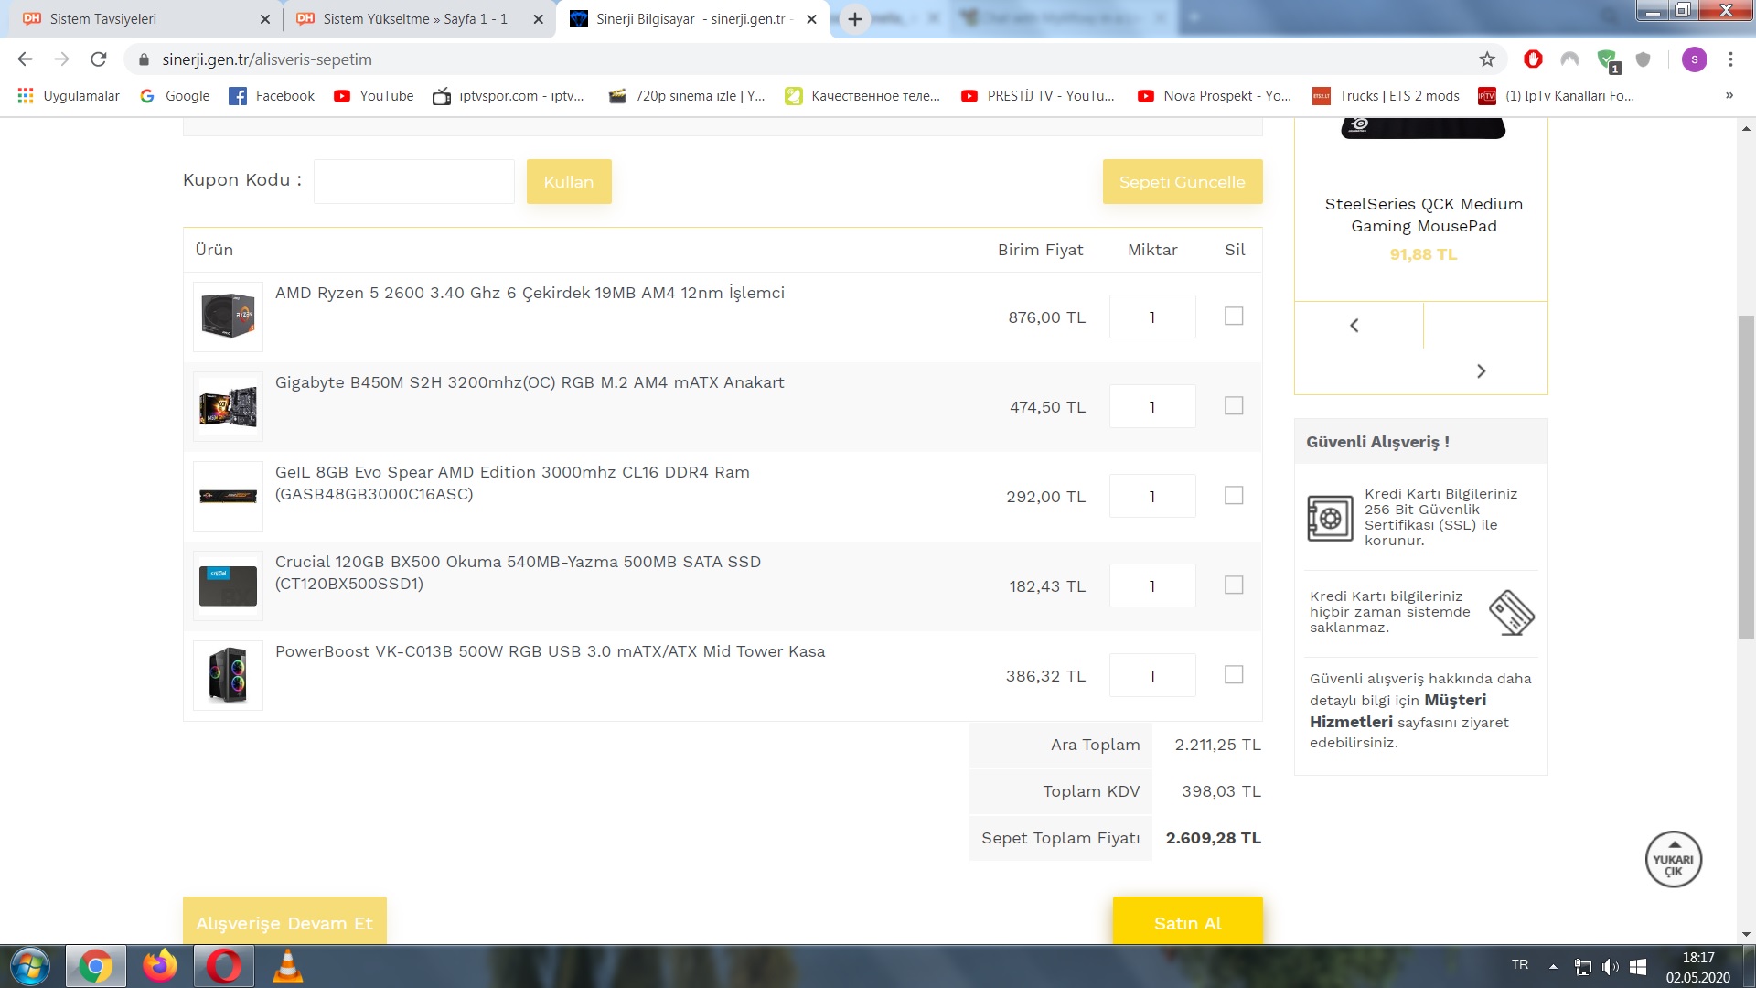Screen dimensions: 1756x988
Task: Open VLC media player from taskbar
Action: (288, 966)
